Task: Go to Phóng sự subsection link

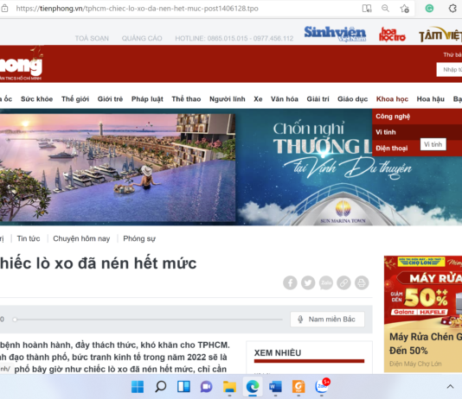Action: [139, 238]
